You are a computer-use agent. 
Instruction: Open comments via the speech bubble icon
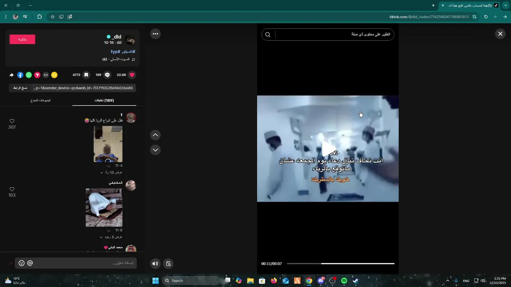point(107,75)
